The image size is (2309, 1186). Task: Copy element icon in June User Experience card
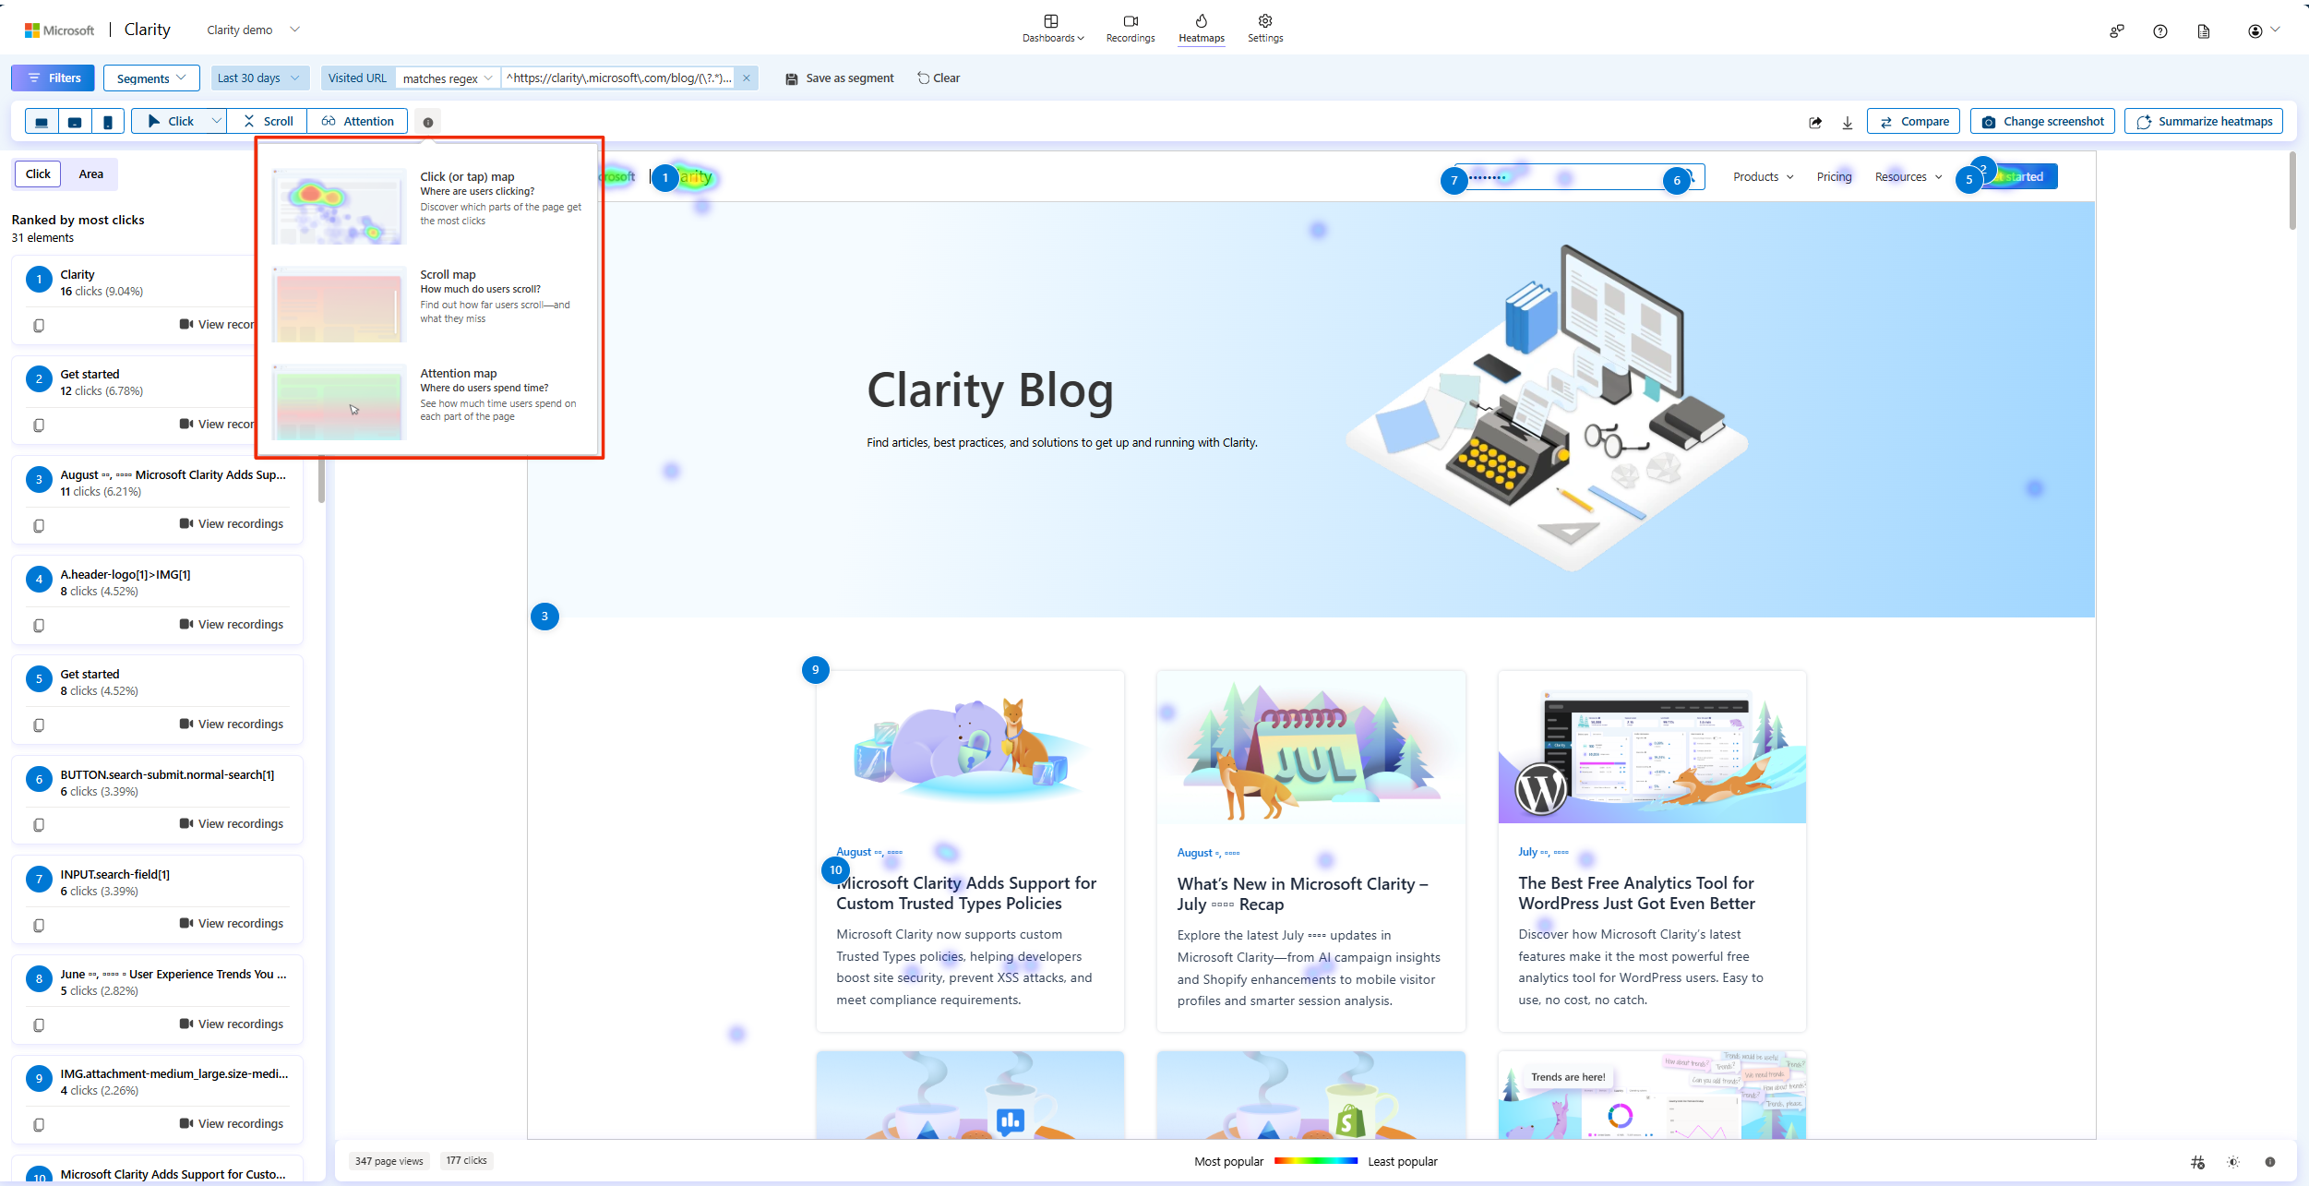pyautogui.click(x=39, y=1024)
